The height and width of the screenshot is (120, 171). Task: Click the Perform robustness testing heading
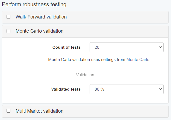tap(34, 5)
